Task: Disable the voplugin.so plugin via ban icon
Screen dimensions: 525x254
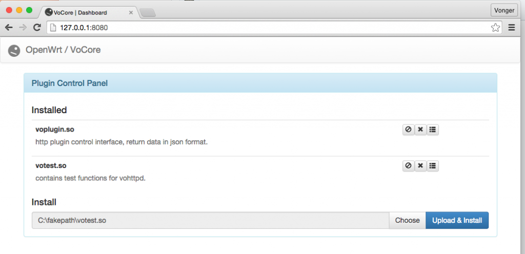Action: 408,130
